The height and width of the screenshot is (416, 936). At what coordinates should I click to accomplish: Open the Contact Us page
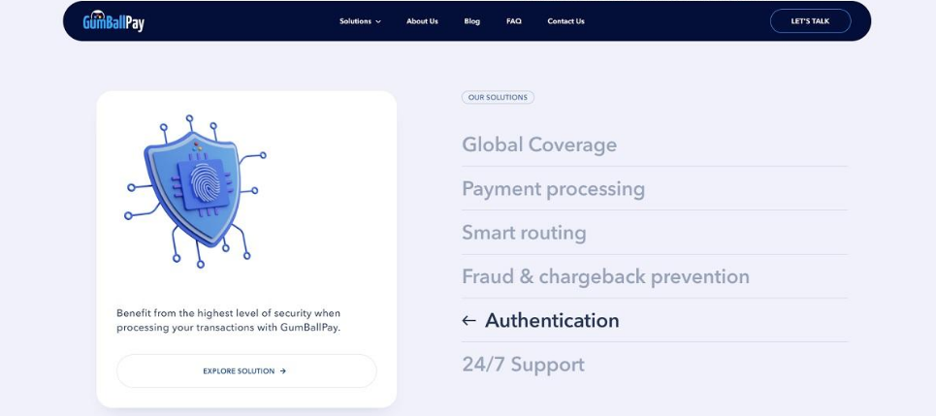pyautogui.click(x=565, y=21)
